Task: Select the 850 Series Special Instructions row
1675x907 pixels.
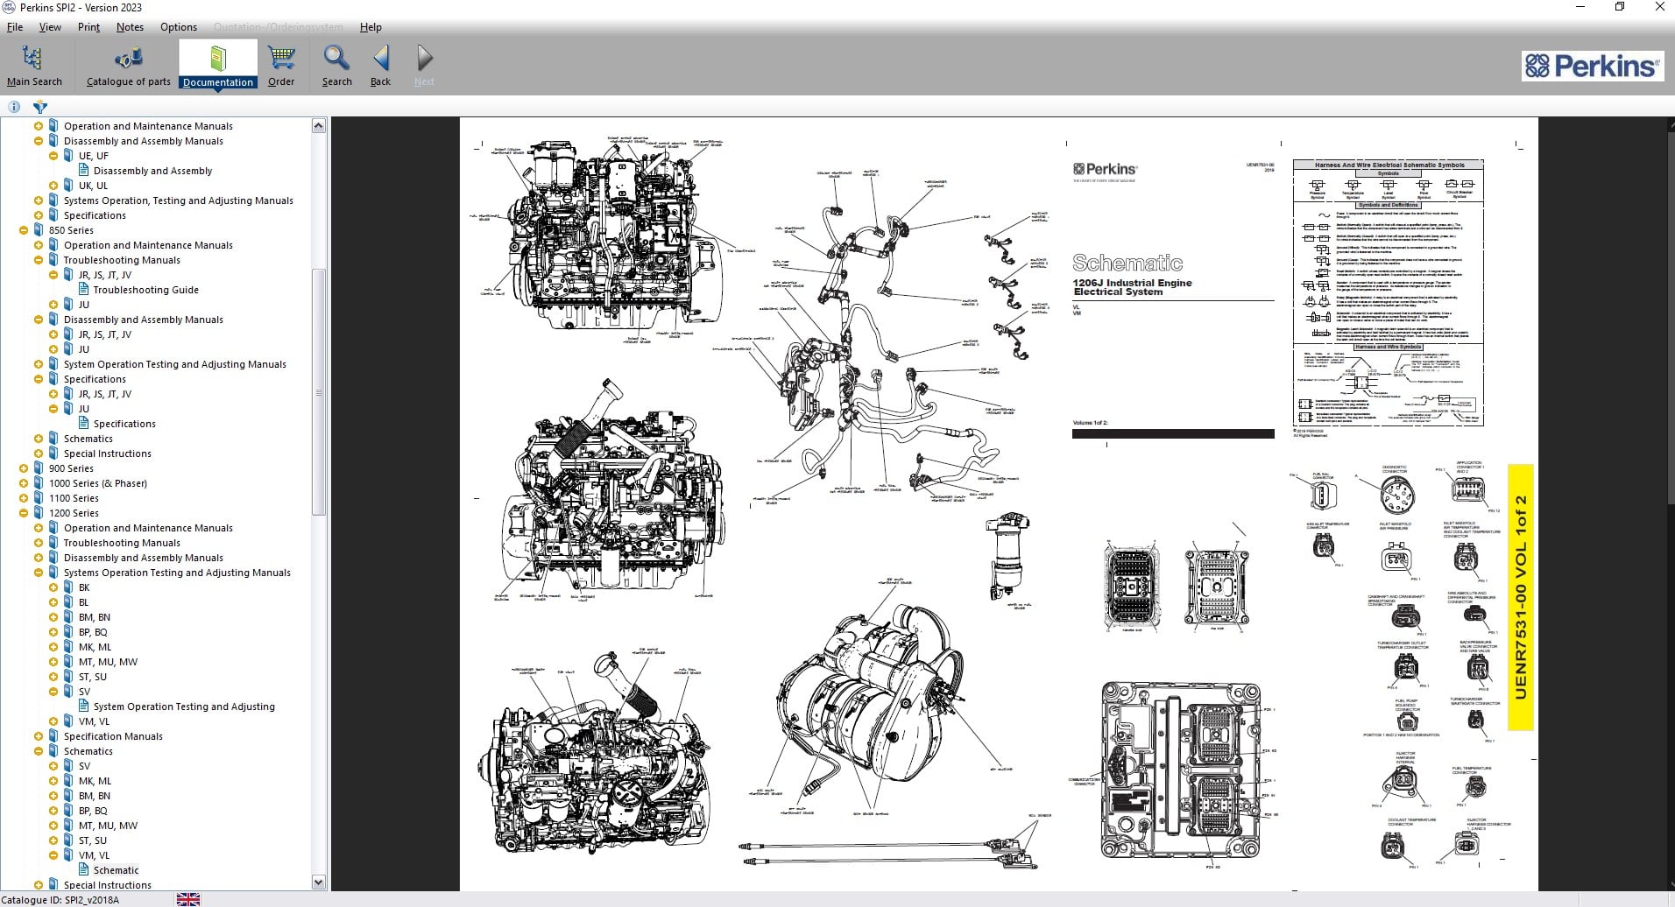Action: click(107, 453)
